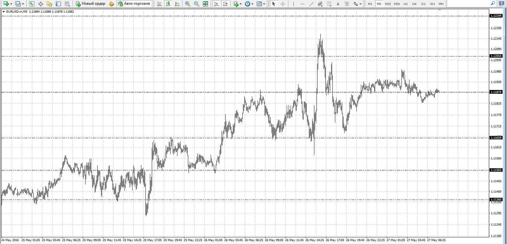Viewport: 507px width, 244px height.
Task: Switch timeframe to M1
Action: coord(370,4)
